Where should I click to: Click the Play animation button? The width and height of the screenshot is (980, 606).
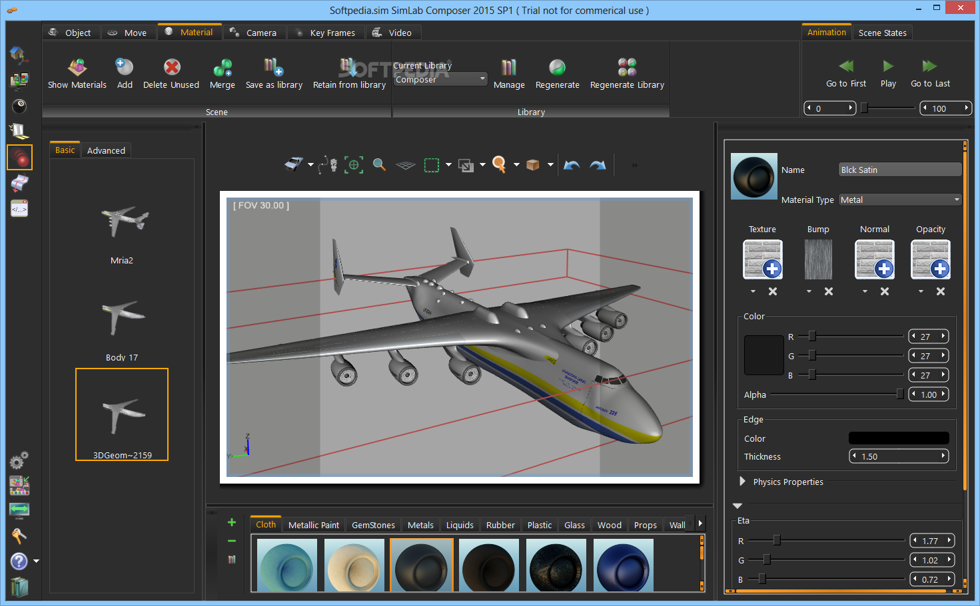888,73
